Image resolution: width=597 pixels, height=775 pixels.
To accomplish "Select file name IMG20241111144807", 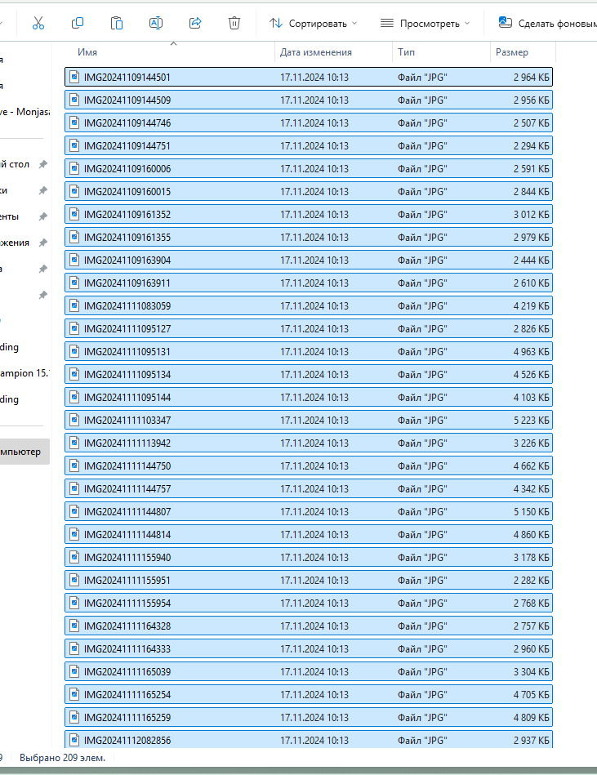I will click(x=127, y=511).
